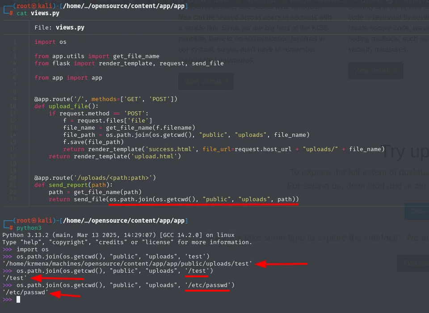Image resolution: width=429 pixels, height=313 pixels.
Task: Click the prompt path above the 'python3' command
Action: (124, 220)
